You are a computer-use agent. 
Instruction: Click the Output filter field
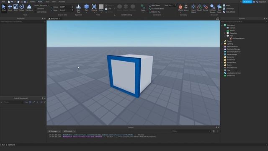(x=191, y=131)
